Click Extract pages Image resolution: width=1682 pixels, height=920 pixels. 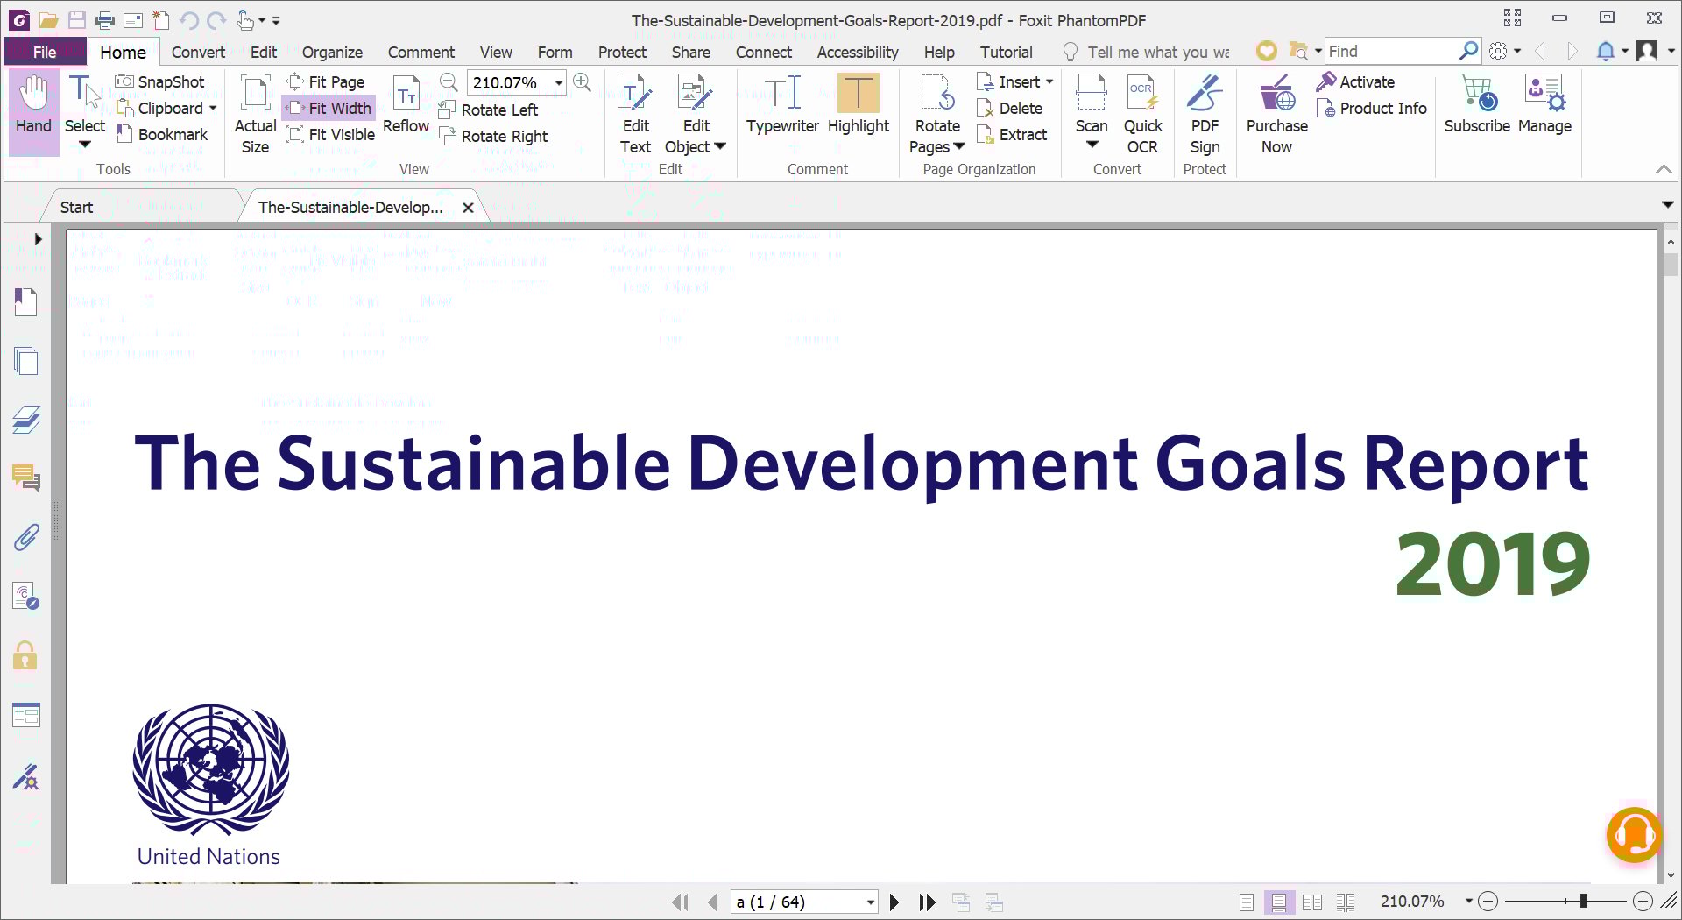click(1012, 134)
